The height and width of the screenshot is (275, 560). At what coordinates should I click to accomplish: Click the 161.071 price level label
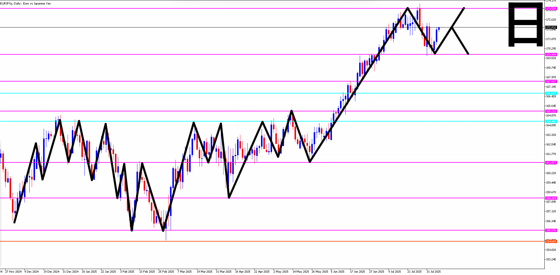551,163
